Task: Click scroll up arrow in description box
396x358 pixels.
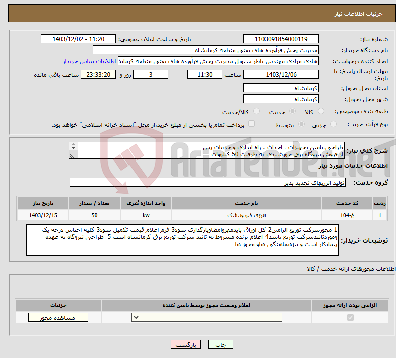Action: (73, 144)
